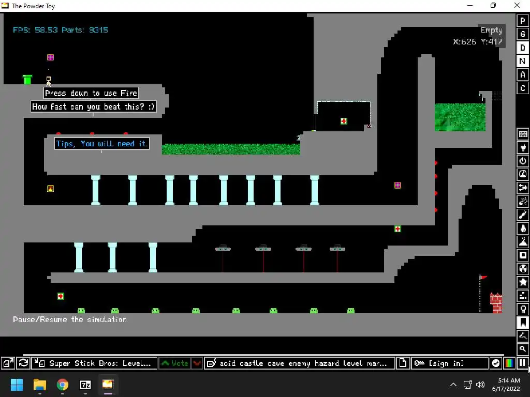
Task: Open the Decoration brush menu
Action: [523, 336]
